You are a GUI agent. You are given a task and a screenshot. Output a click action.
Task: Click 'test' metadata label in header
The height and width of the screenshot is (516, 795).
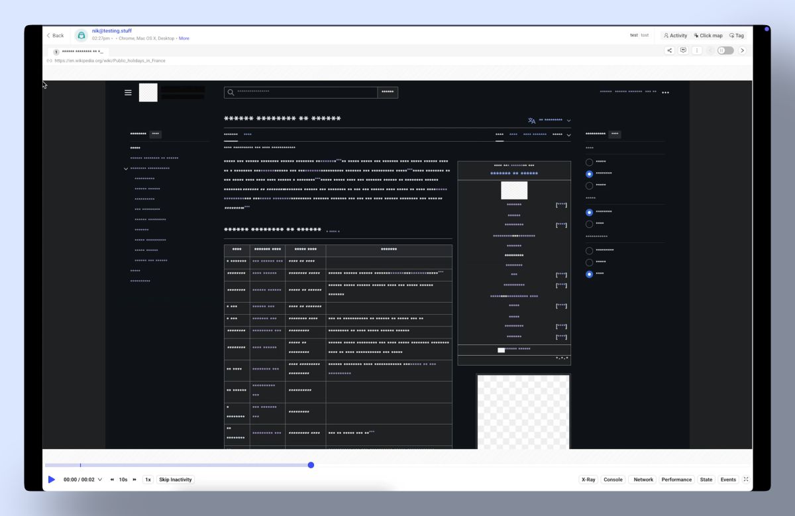coord(634,35)
